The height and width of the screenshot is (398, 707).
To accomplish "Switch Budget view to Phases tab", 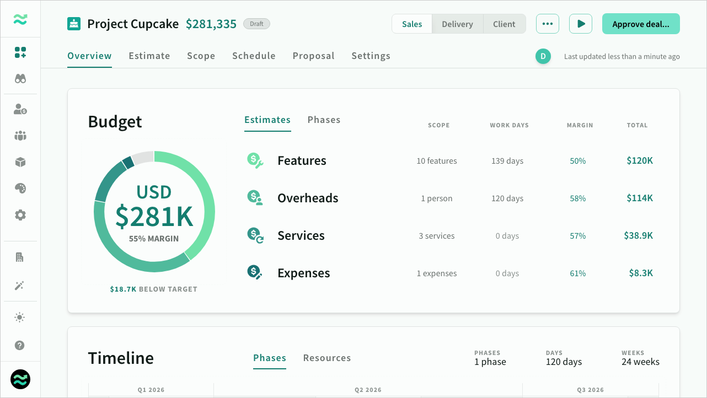I will click(324, 120).
